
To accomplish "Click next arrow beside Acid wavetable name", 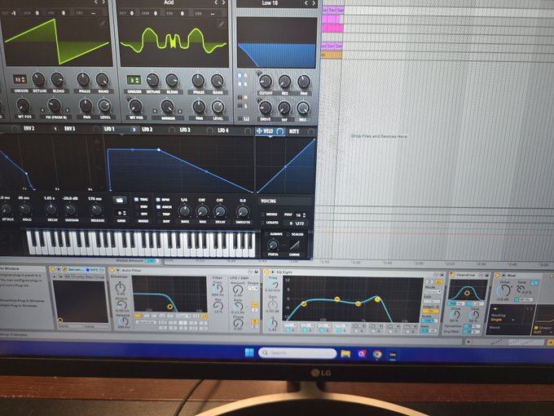I will 223,2.
